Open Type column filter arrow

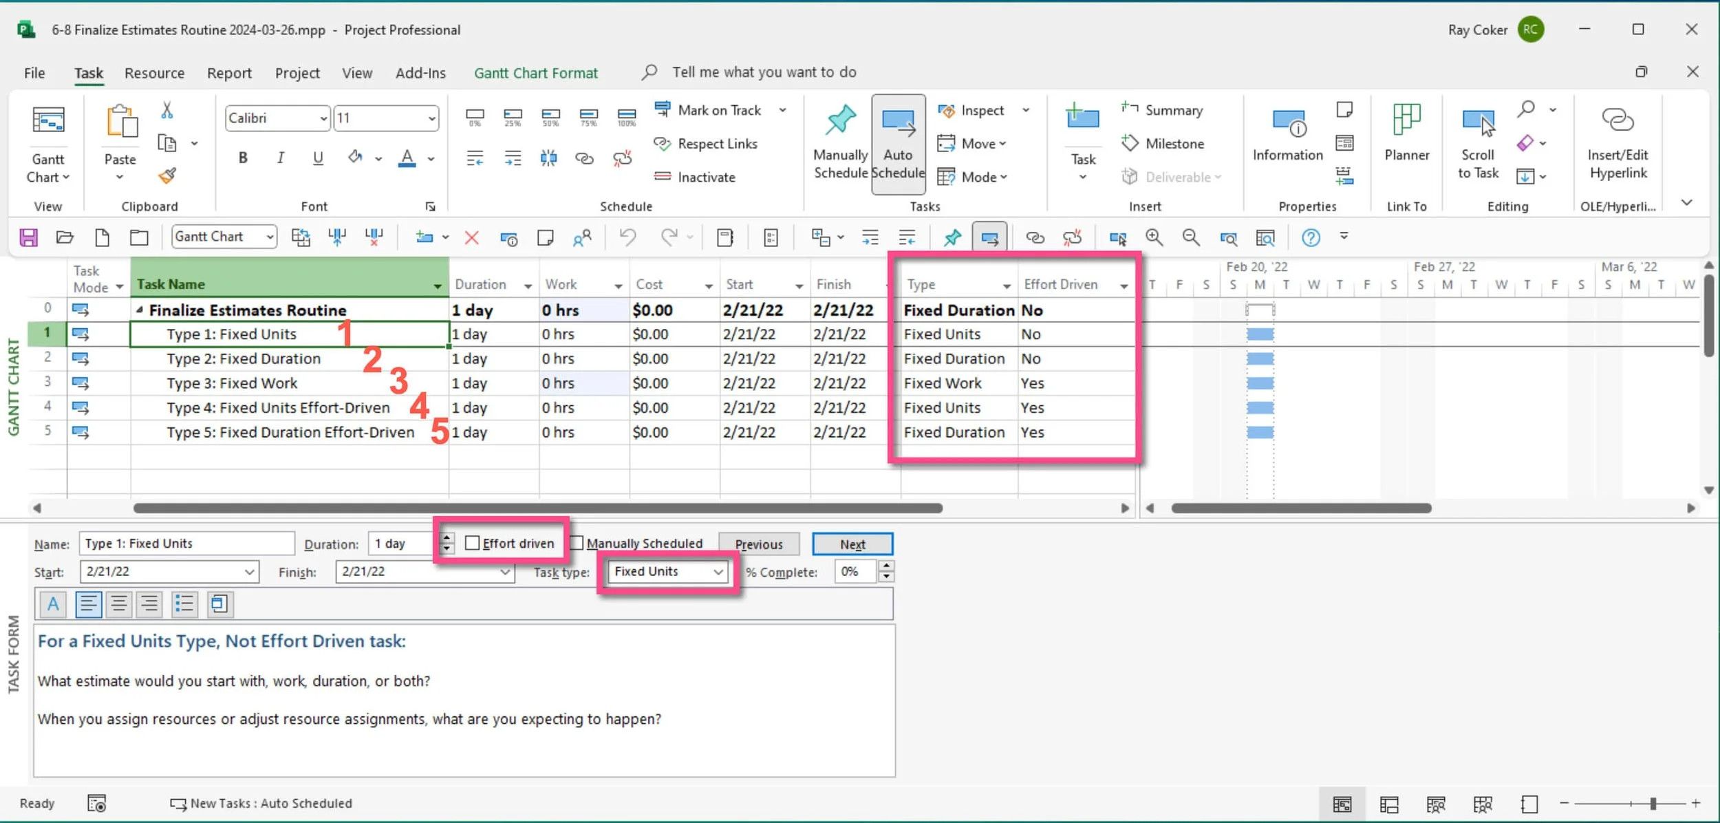[x=1006, y=286]
